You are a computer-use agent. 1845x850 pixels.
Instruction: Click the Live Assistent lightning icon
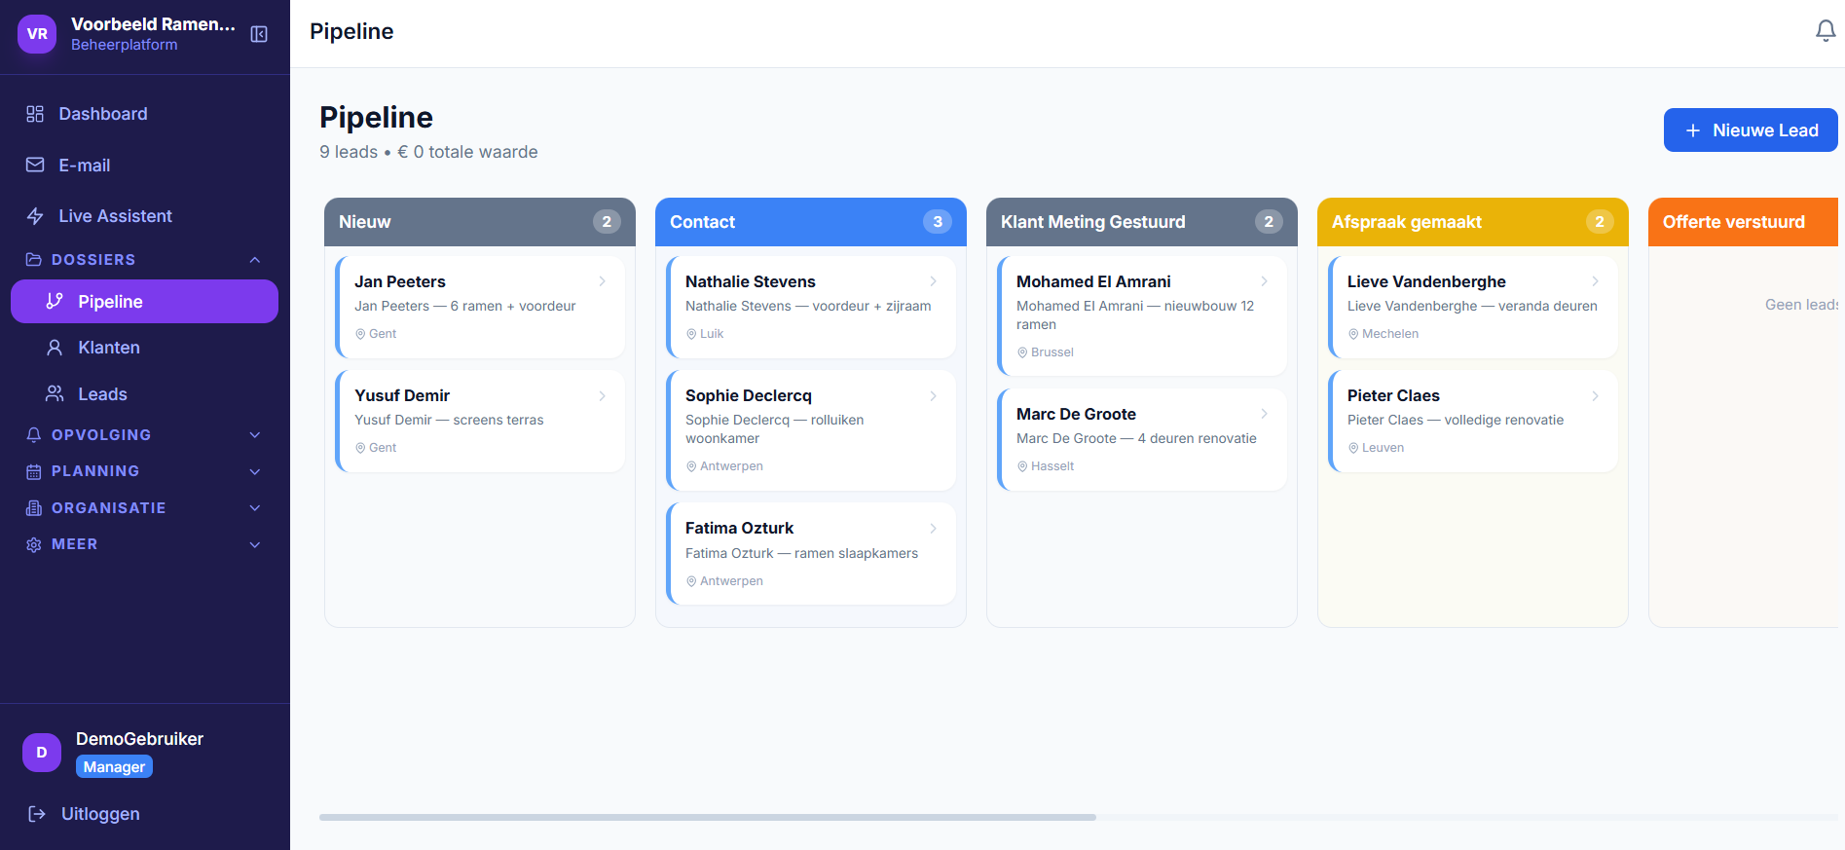point(35,216)
